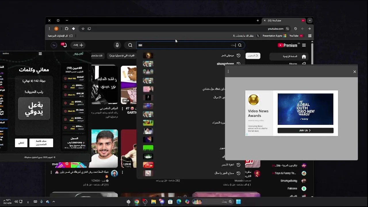Click the YouTube create plus button
The height and width of the screenshot is (207, 368).
point(78,45)
